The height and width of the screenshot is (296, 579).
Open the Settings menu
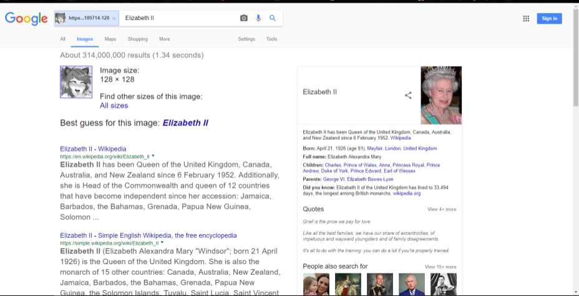coord(246,39)
